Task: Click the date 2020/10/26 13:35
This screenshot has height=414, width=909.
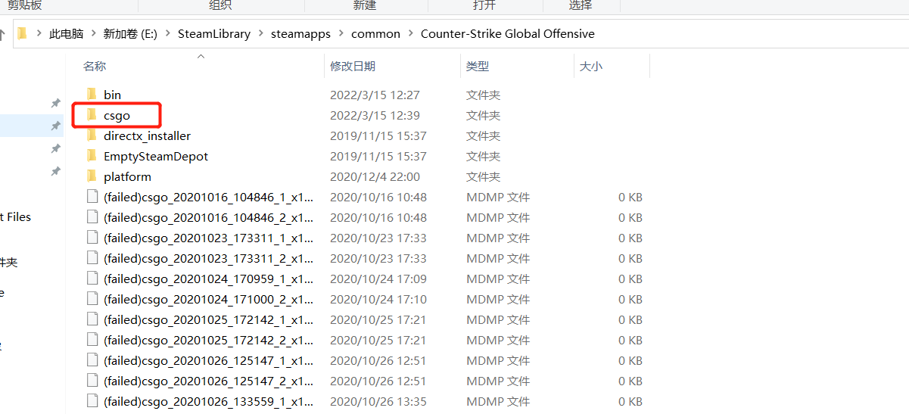Action: pyautogui.click(x=378, y=401)
